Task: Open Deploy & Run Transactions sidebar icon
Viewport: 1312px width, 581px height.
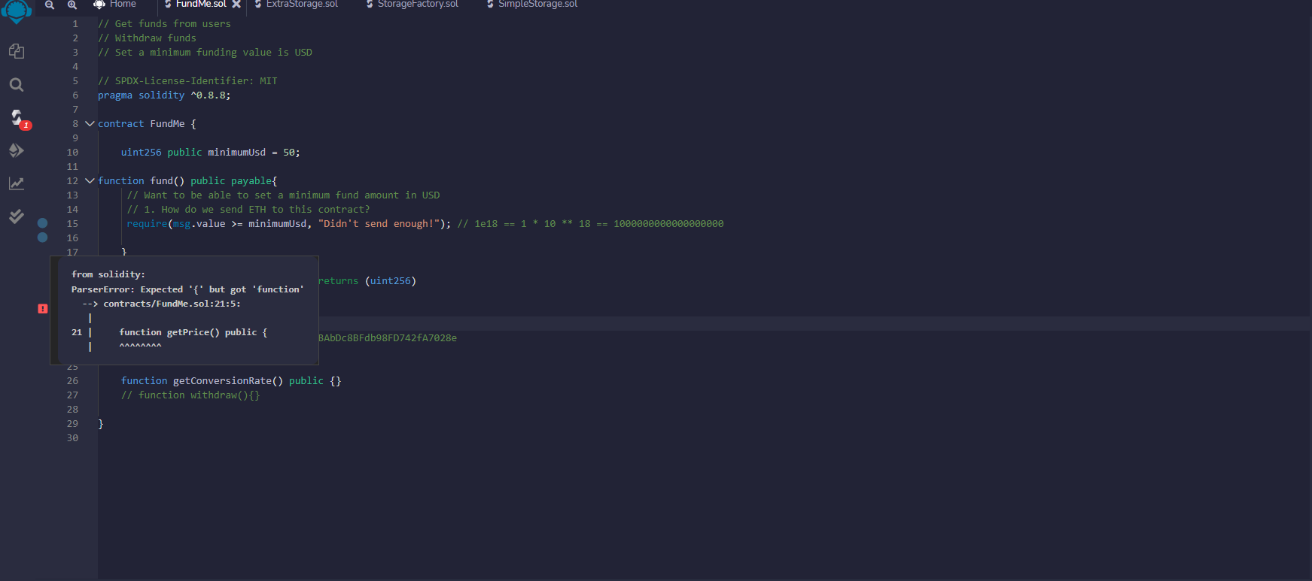Action: click(17, 150)
